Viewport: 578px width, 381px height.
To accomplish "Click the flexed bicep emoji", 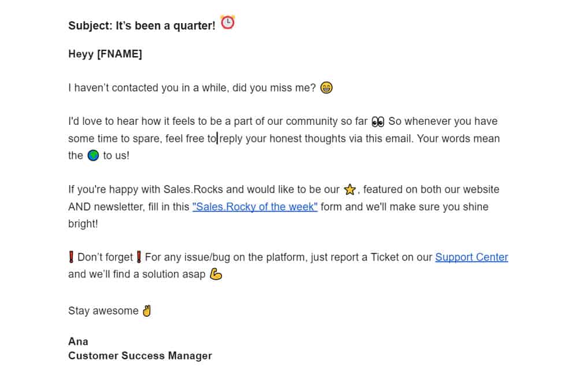I will [216, 274].
